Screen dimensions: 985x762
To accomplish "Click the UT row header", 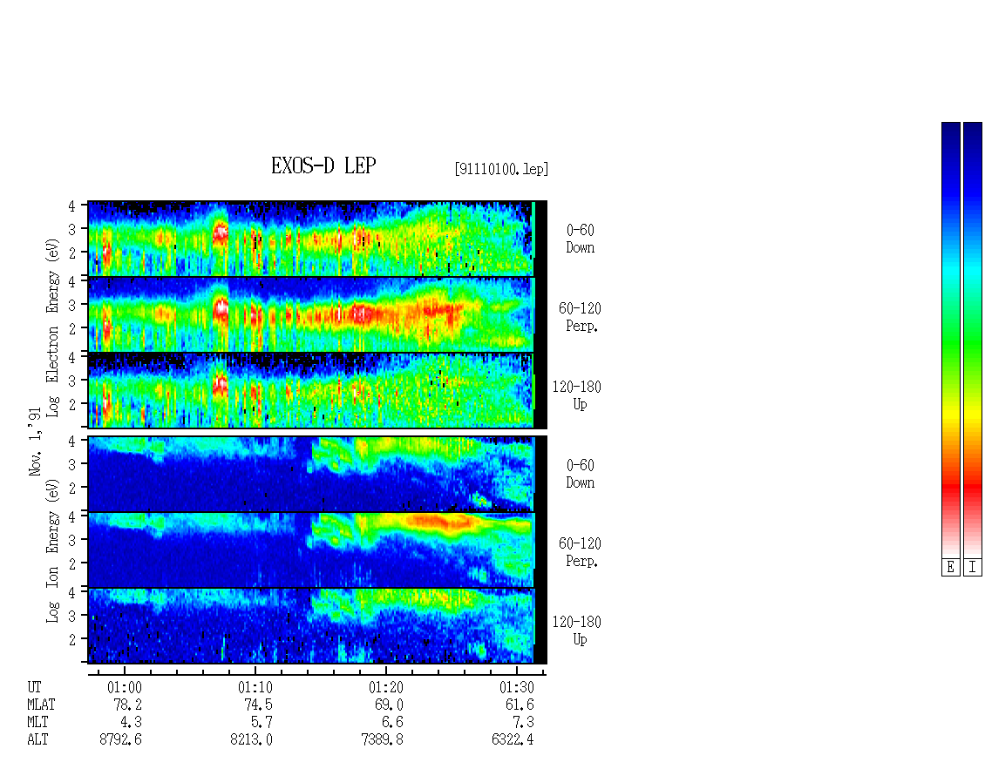I will [35, 687].
